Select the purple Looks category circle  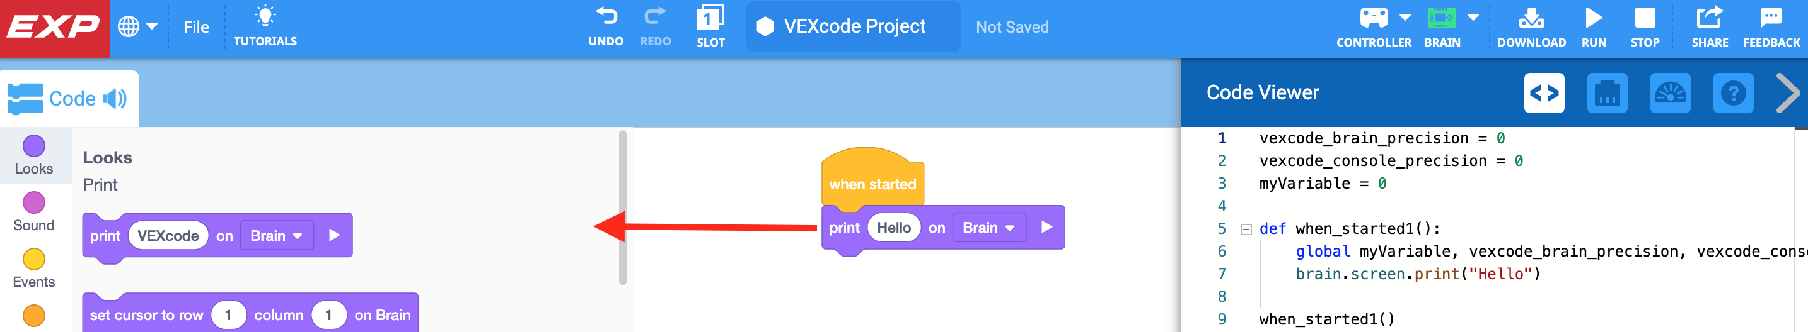(x=33, y=147)
